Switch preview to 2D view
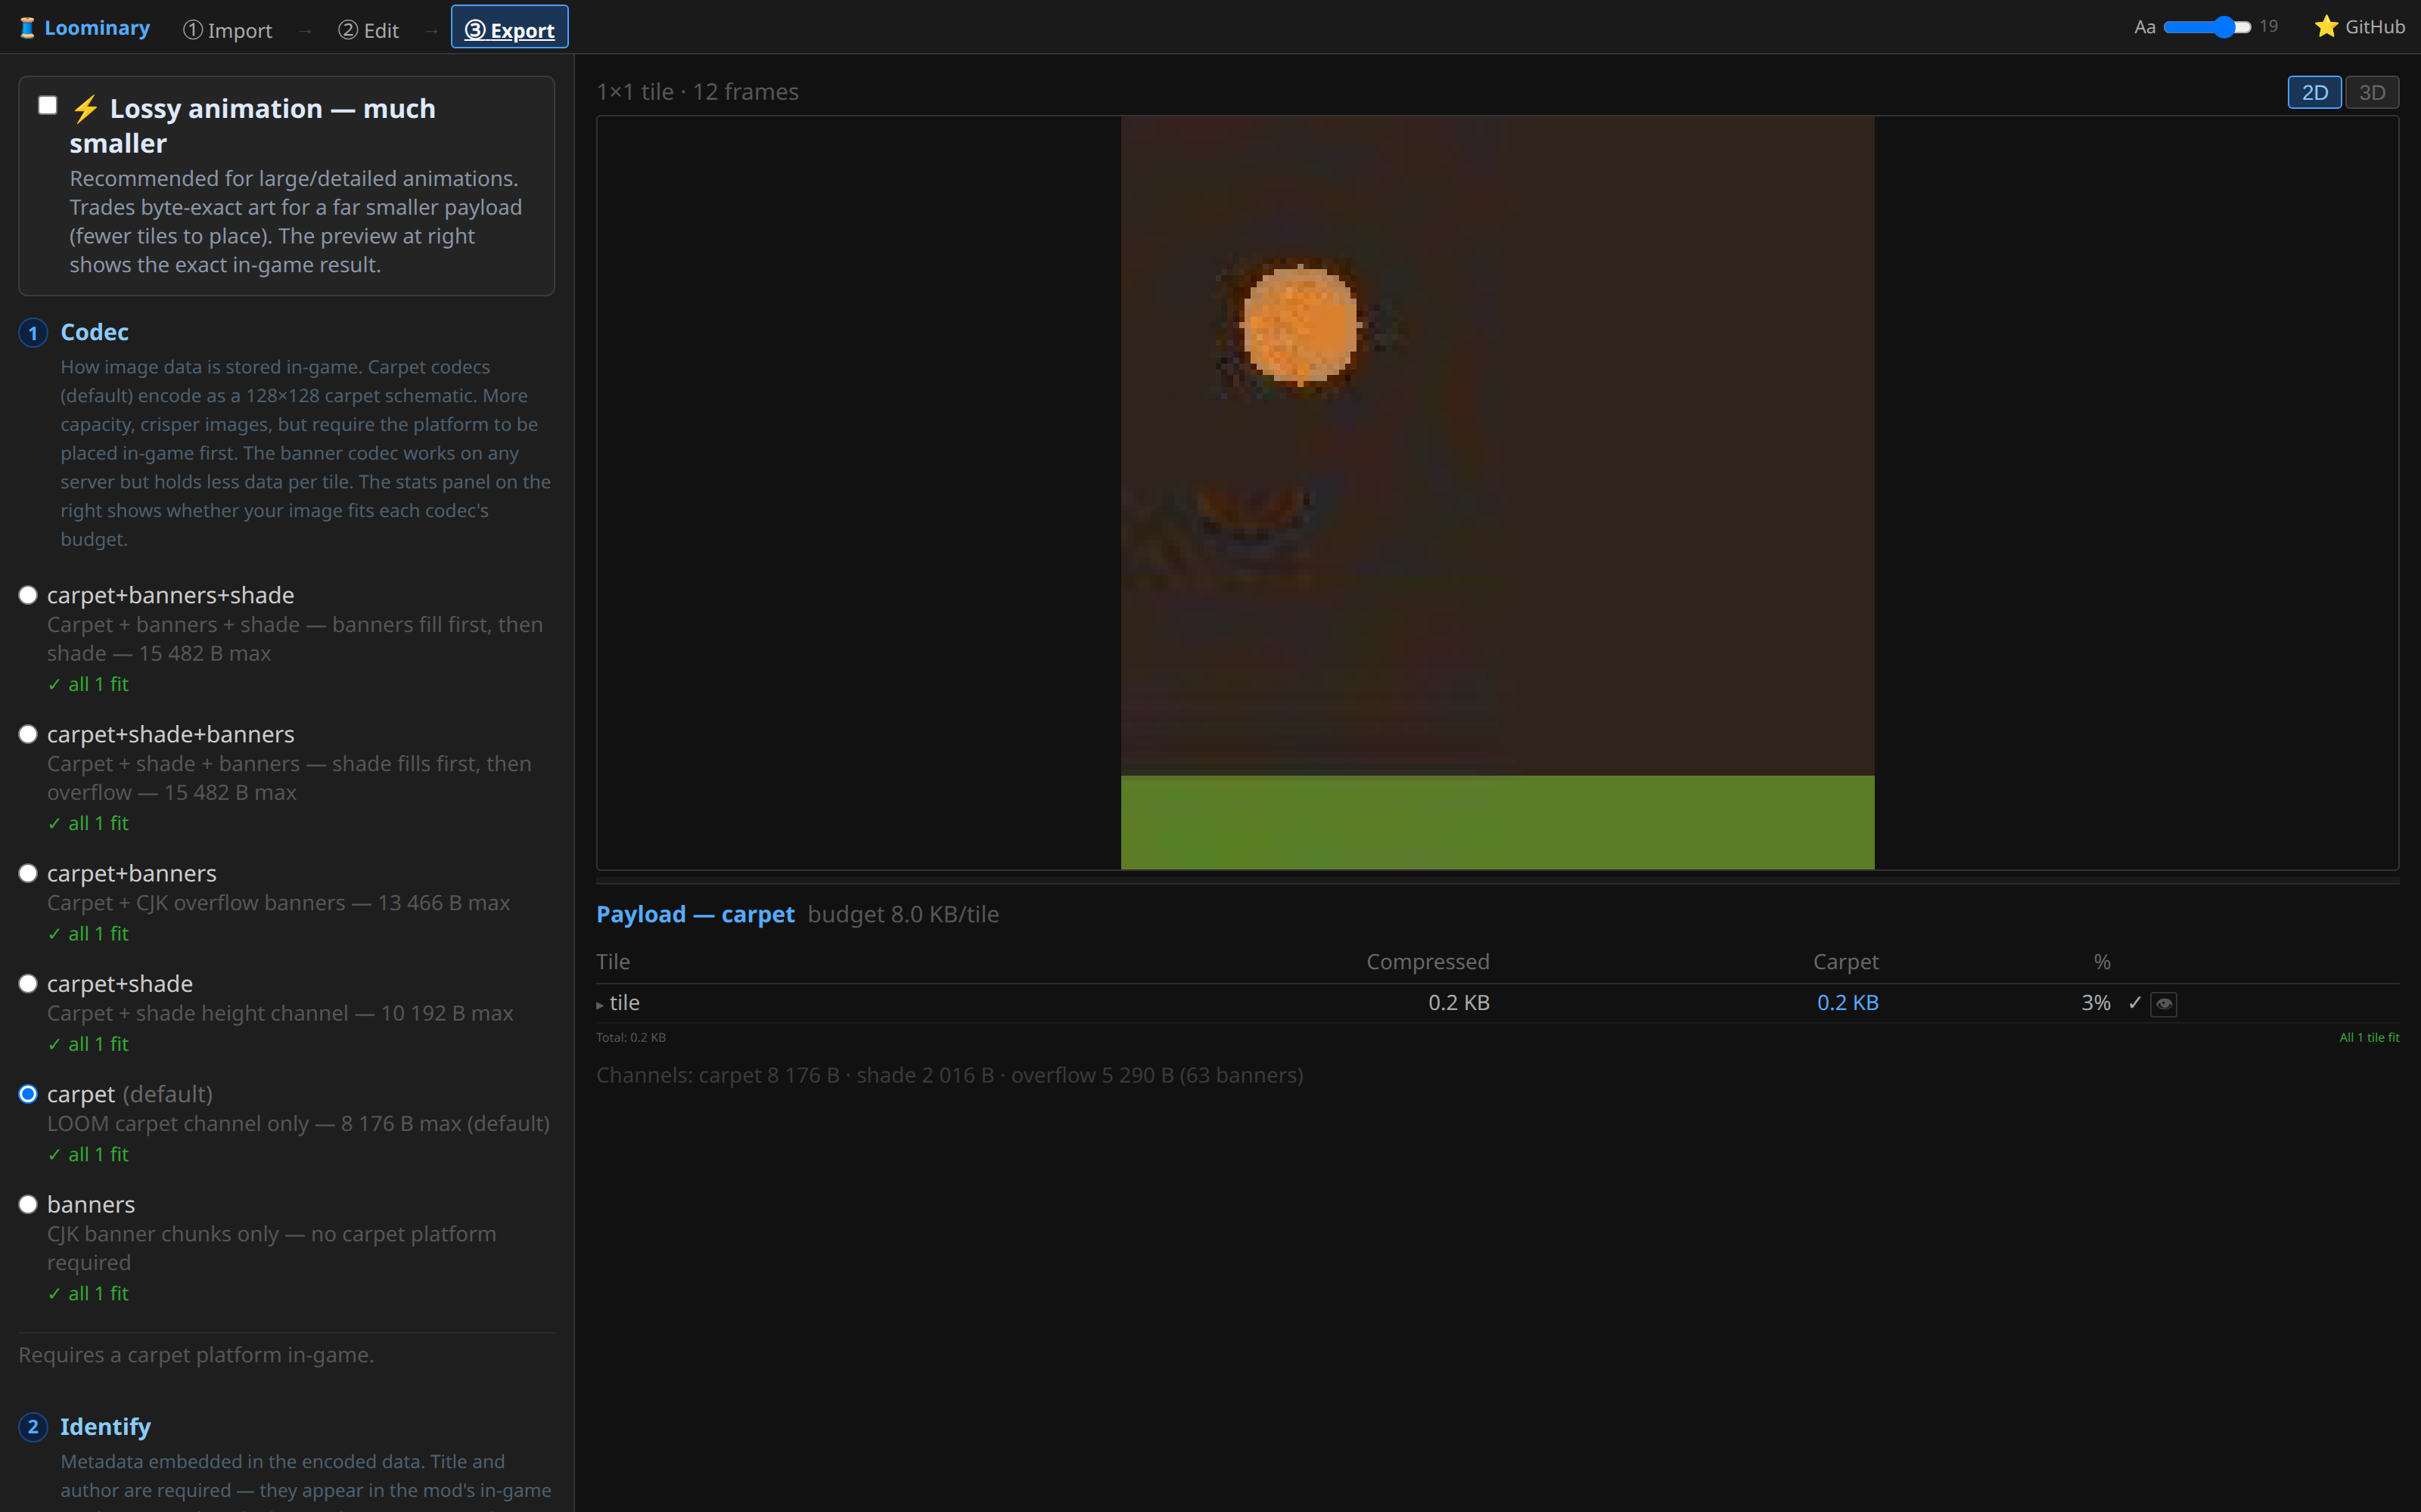Viewport: 2421px width, 1512px height. pyautogui.click(x=2314, y=92)
